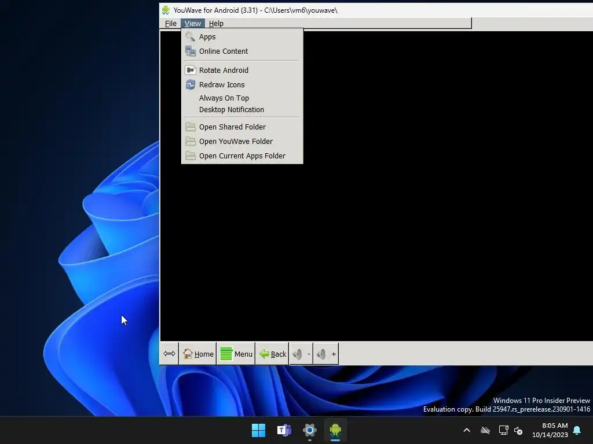Select Rotate Android option

tap(242, 70)
